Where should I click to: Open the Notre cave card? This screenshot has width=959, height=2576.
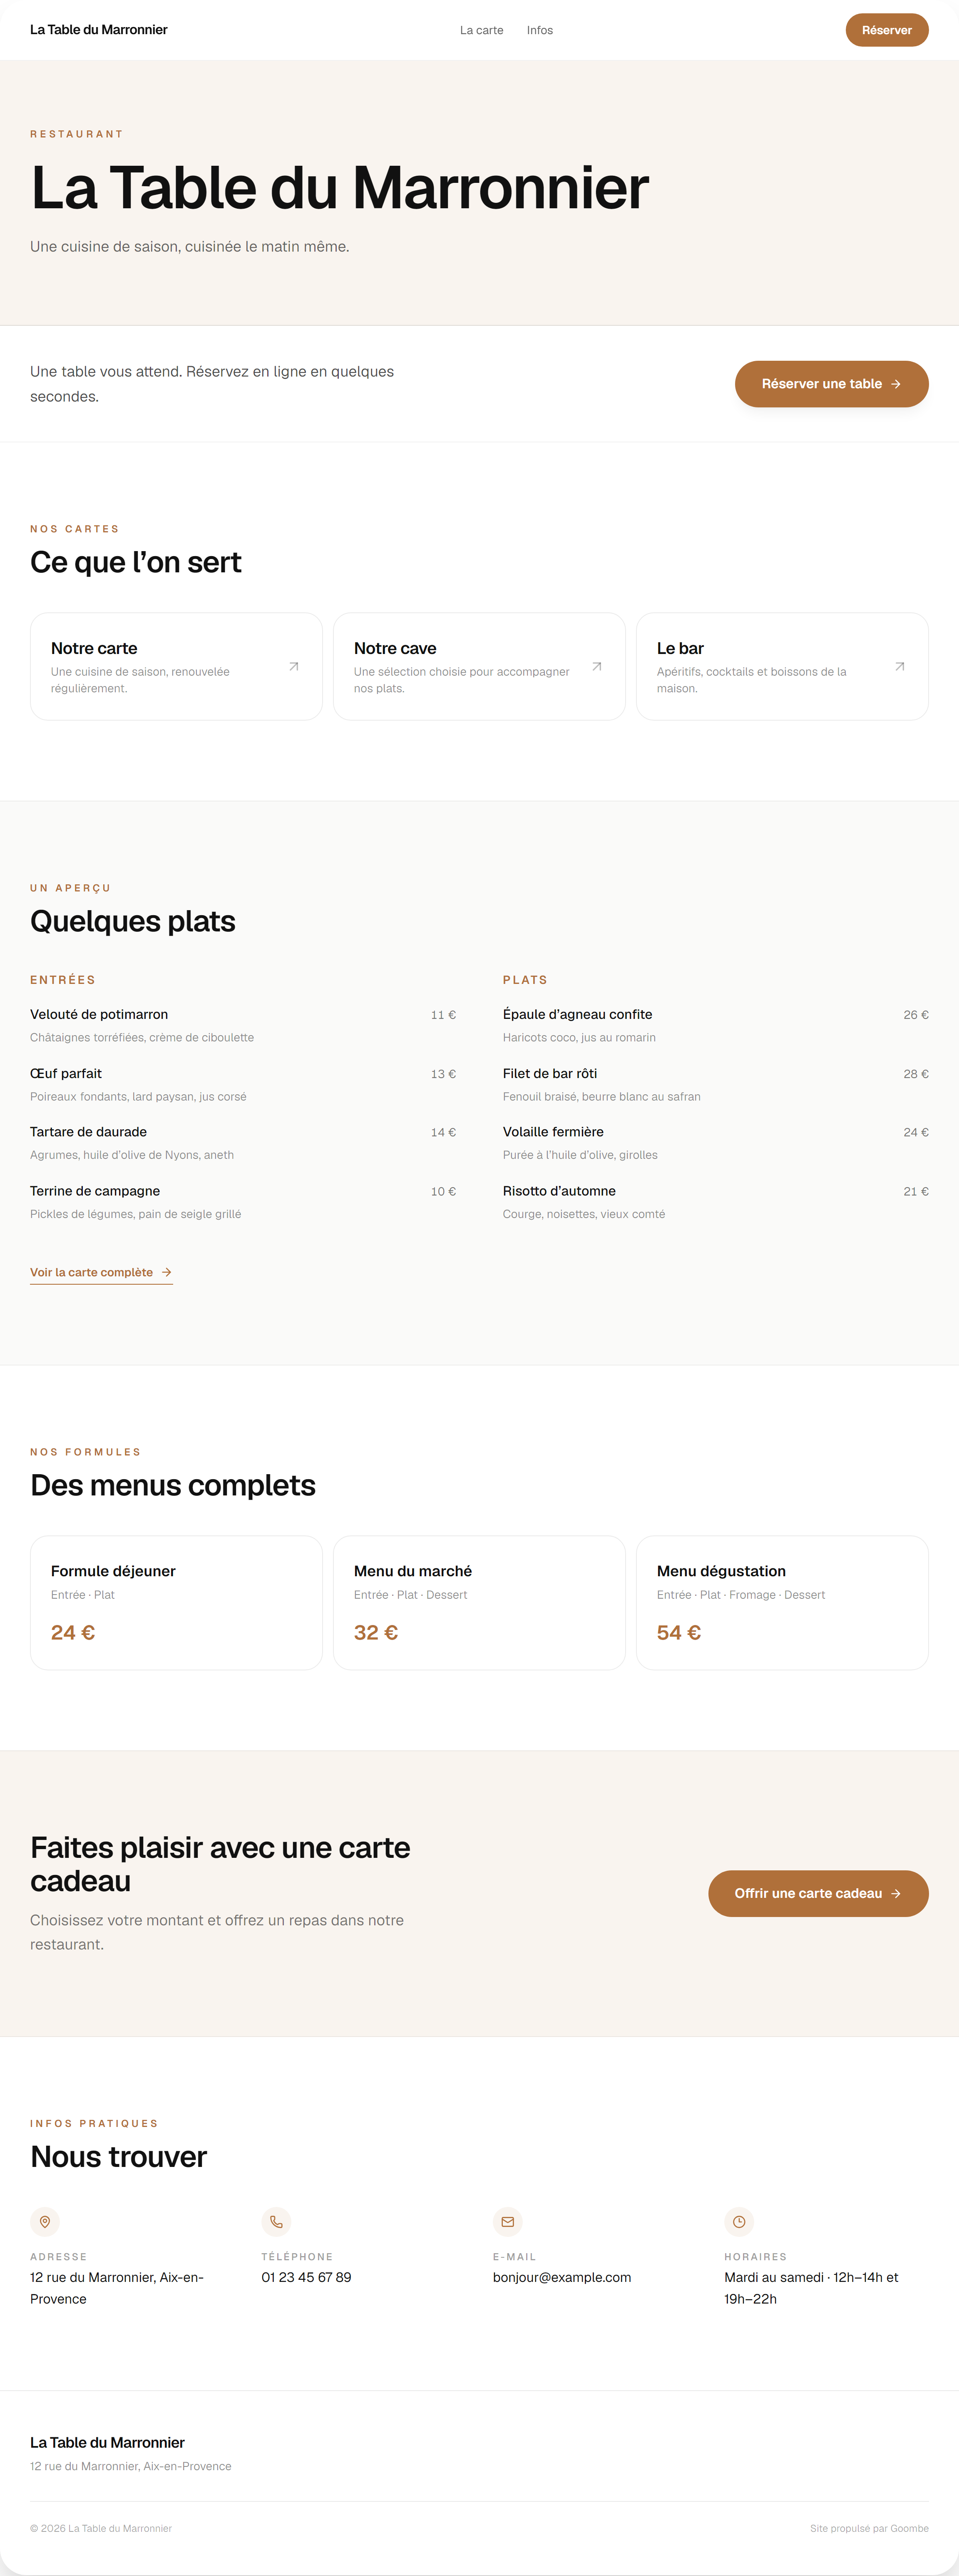(479, 666)
